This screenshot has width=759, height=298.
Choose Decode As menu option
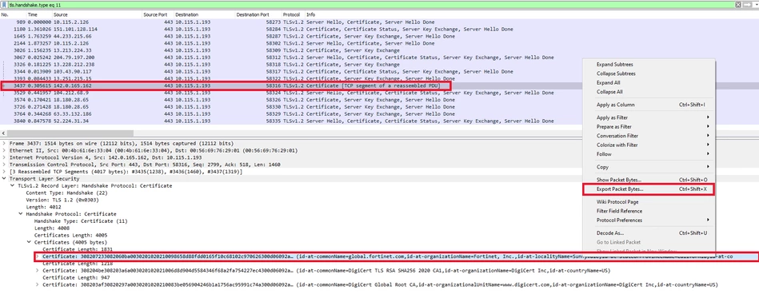649,233
